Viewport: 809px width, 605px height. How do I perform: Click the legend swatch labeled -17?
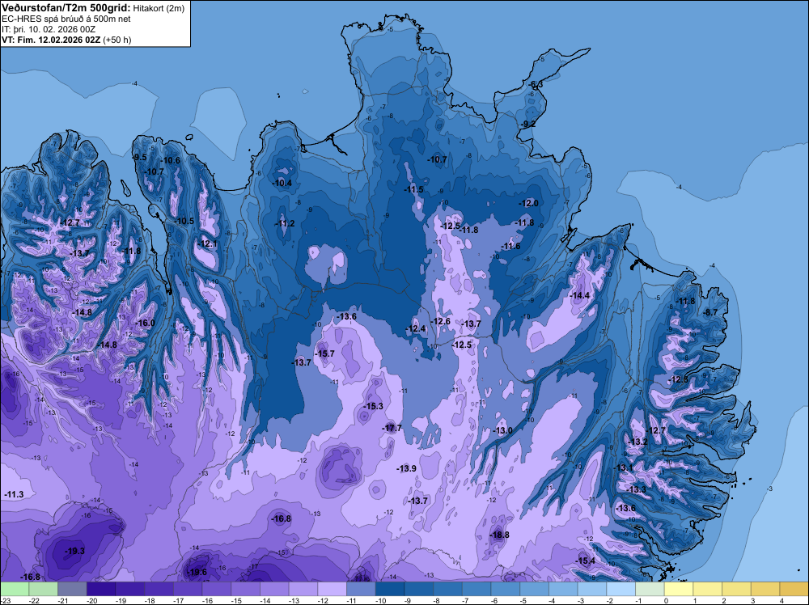click(x=188, y=589)
